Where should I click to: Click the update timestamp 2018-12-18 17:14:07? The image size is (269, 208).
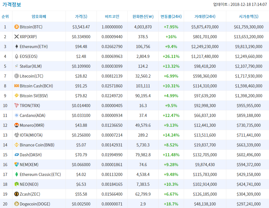249,4
